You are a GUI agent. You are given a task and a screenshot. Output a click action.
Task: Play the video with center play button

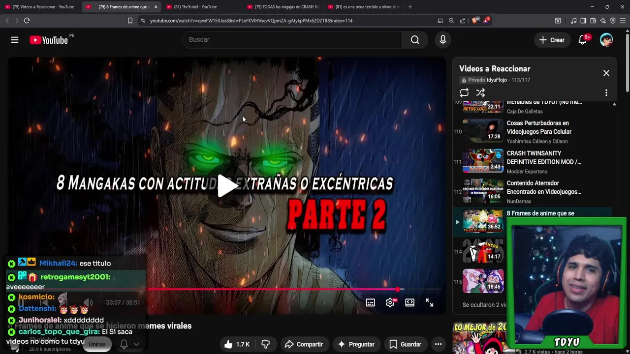[x=227, y=185]
